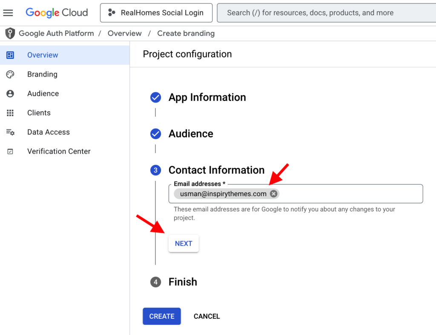
Task: Click the Verification Center checkbox icon
Action: click(x=10, y=152)
